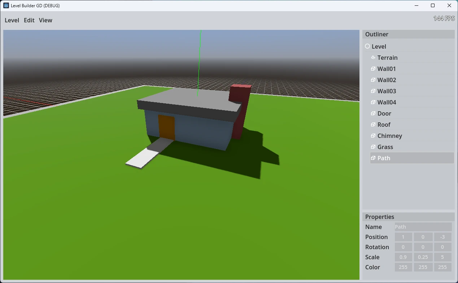Click the Color red channel value field
The image size is (458, 283).
403,267
